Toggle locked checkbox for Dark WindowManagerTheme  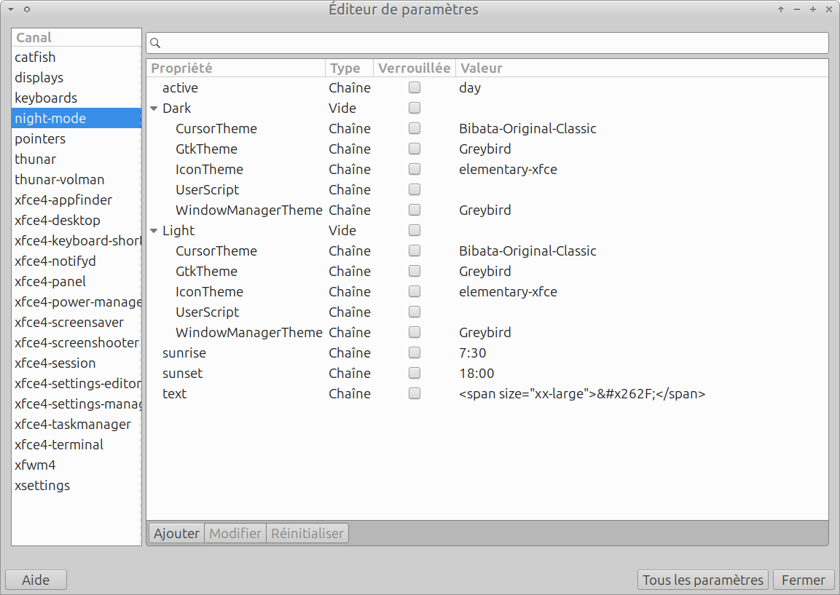click(x=414, y=210)
